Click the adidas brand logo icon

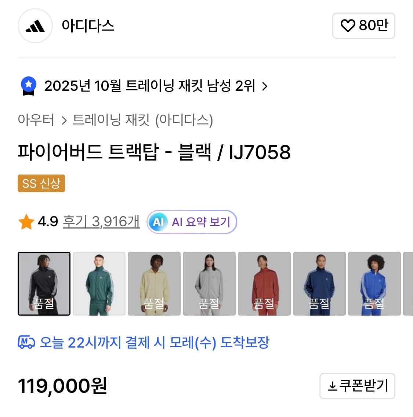[x=35, y=26]
